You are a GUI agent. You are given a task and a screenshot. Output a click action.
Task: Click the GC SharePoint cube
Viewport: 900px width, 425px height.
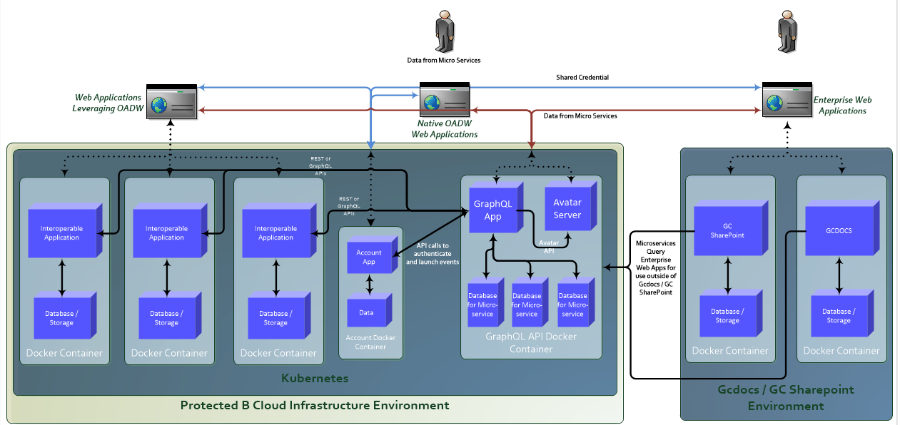click(728, 230)
